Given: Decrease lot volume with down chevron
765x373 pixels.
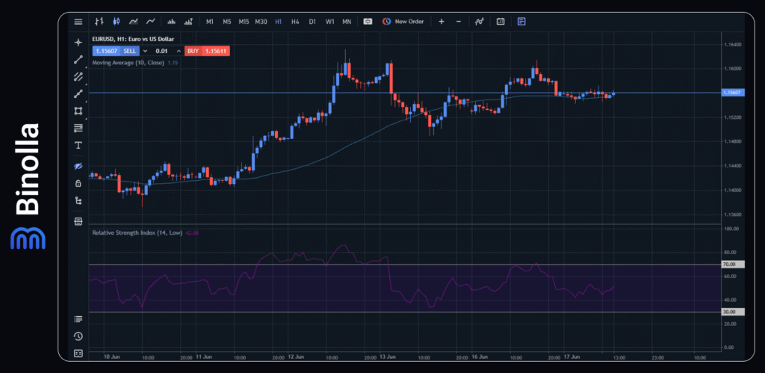Looking at the screenshot, I should 146,51.
